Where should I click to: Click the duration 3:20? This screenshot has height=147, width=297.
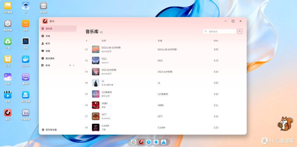216,94
